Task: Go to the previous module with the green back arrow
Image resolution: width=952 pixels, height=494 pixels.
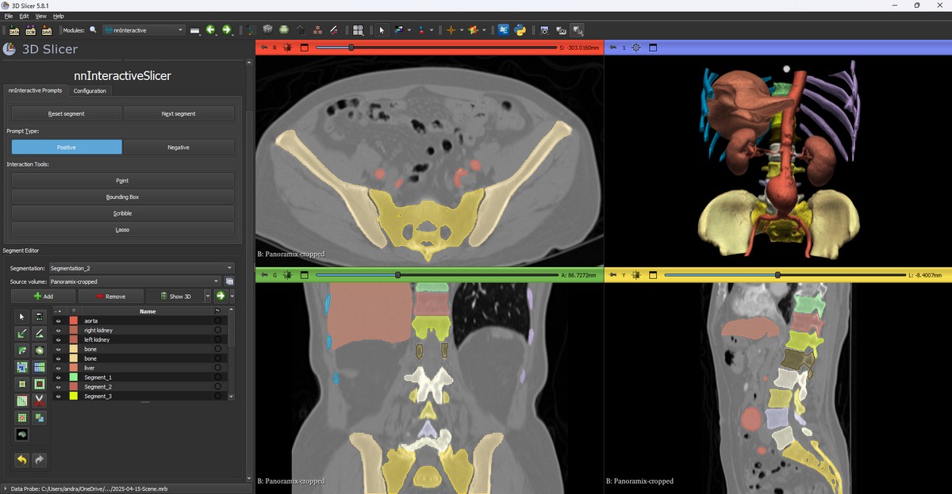Action: point(210,30)
